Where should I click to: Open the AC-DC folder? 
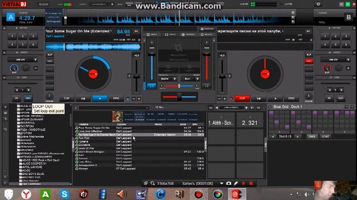[26, 171]
